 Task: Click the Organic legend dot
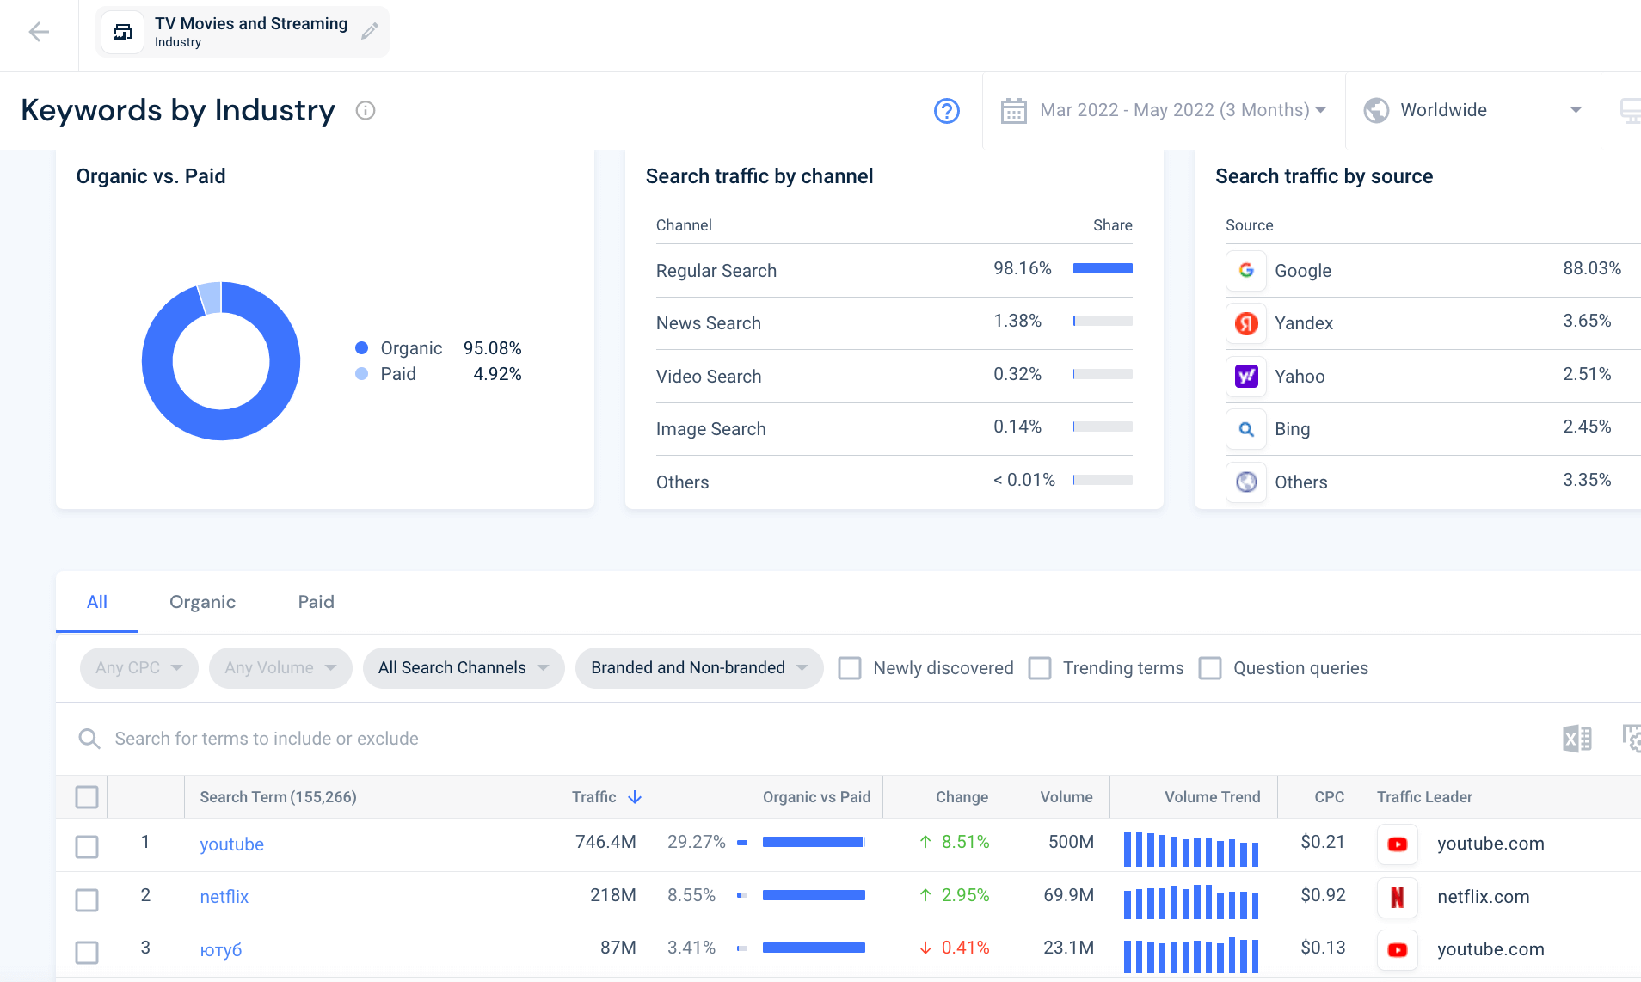pyautogui.click(x=362, y=348)
